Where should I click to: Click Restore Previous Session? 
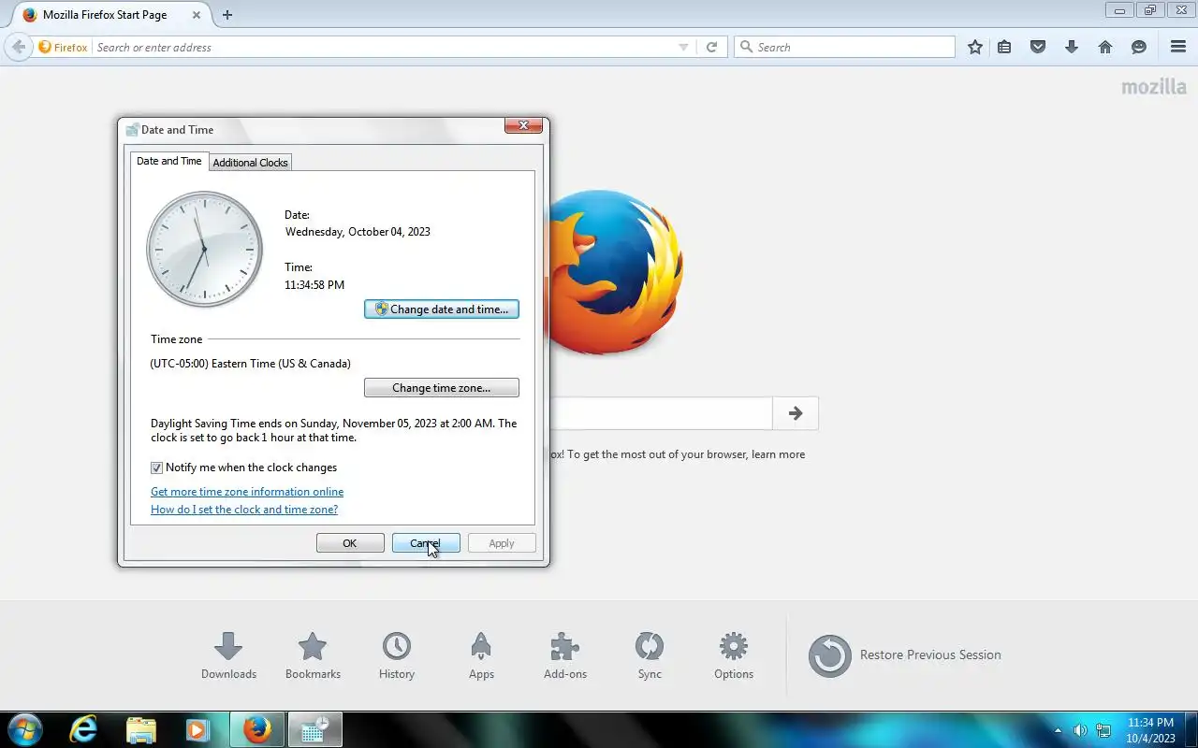905,655
